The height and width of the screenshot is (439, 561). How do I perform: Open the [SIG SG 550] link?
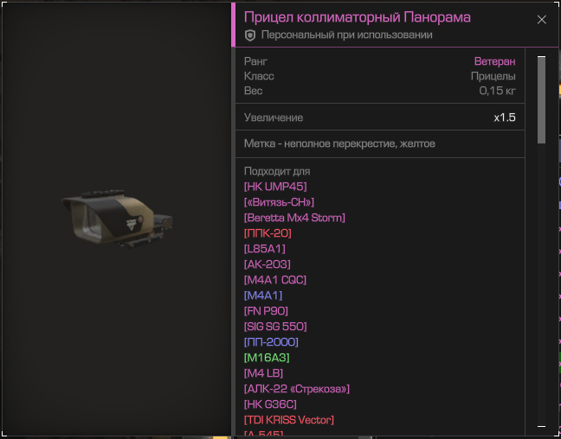(275, 327)
